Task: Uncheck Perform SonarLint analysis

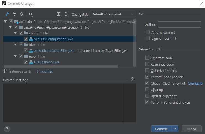Action: (147, 102)
